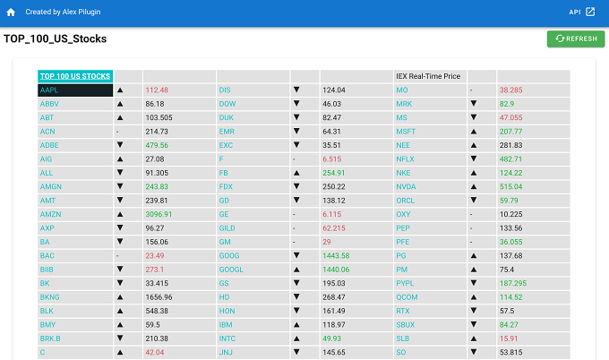Click the FB price 254.91
The image size is (609, 360).
[334, 173]
